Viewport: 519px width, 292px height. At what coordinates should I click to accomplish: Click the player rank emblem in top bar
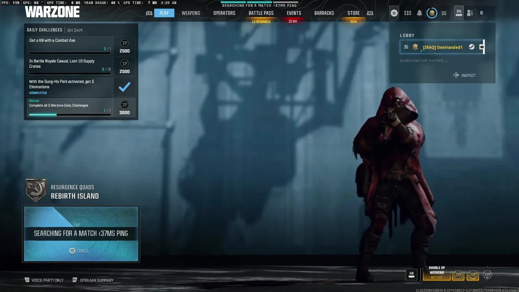(x=432, y=13)
